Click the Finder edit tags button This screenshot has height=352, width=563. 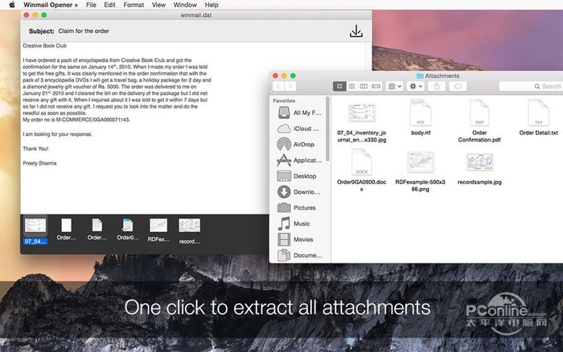pos(458,86)
